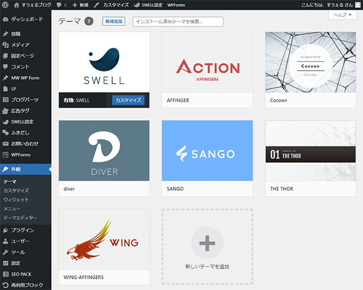
Task: Click the Tools wrench icon
Action: click(5, 252)
